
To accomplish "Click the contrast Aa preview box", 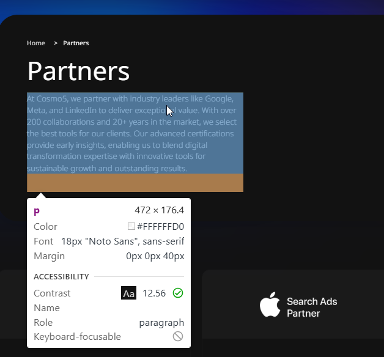I will click(x=128, y=293).
